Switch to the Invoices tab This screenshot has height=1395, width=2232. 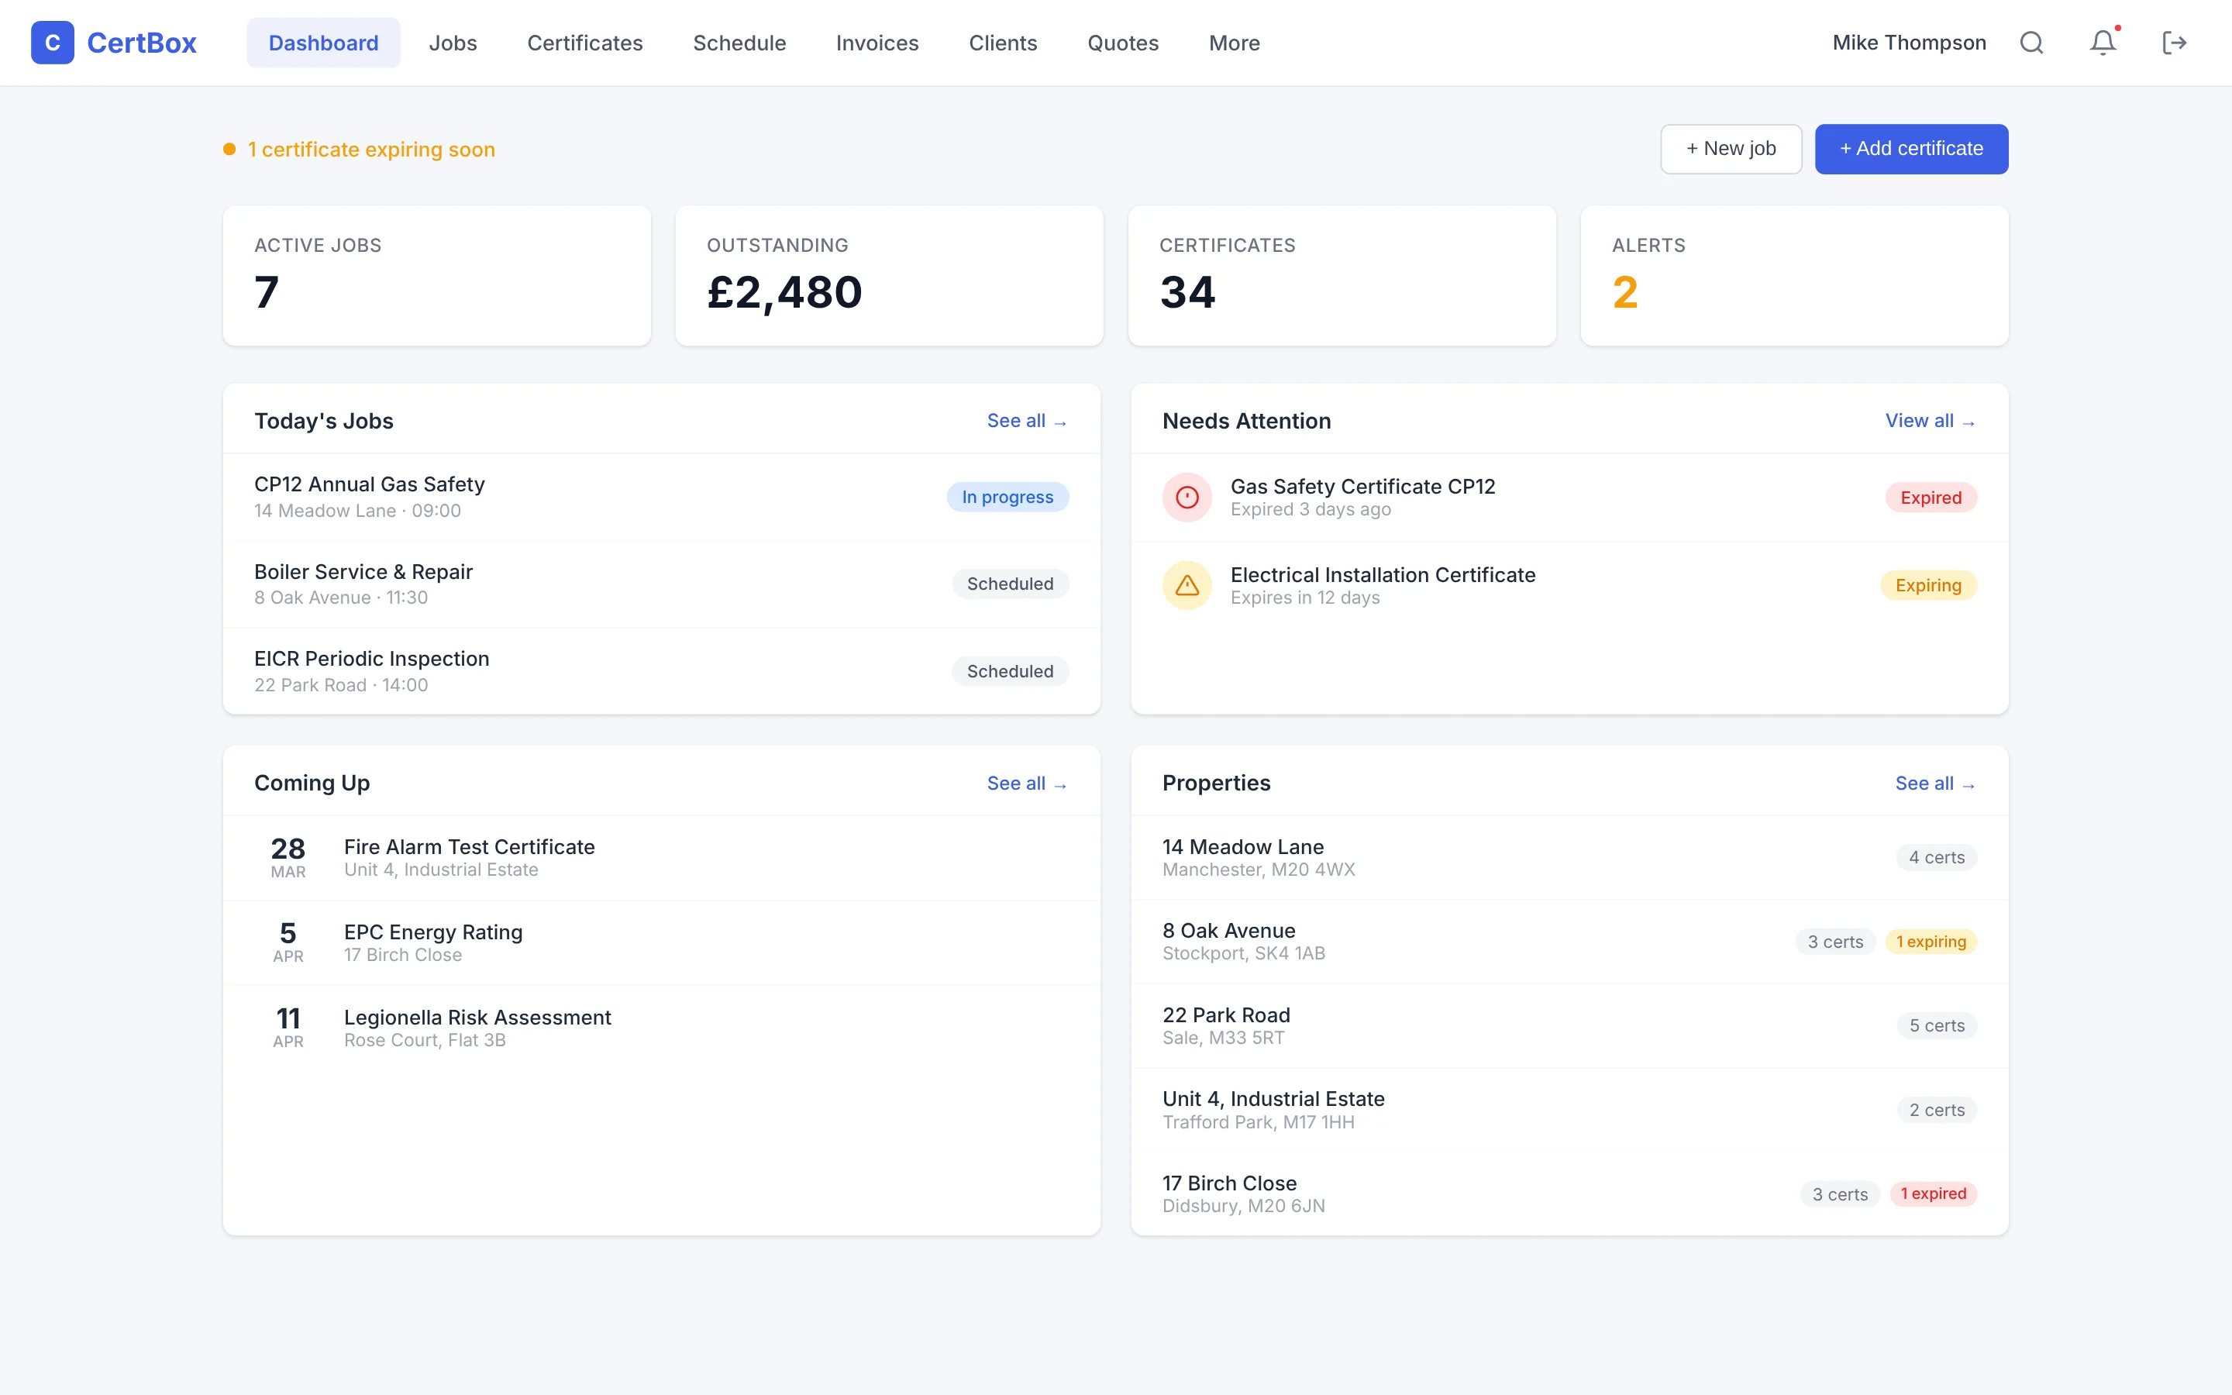coord(877,43)
